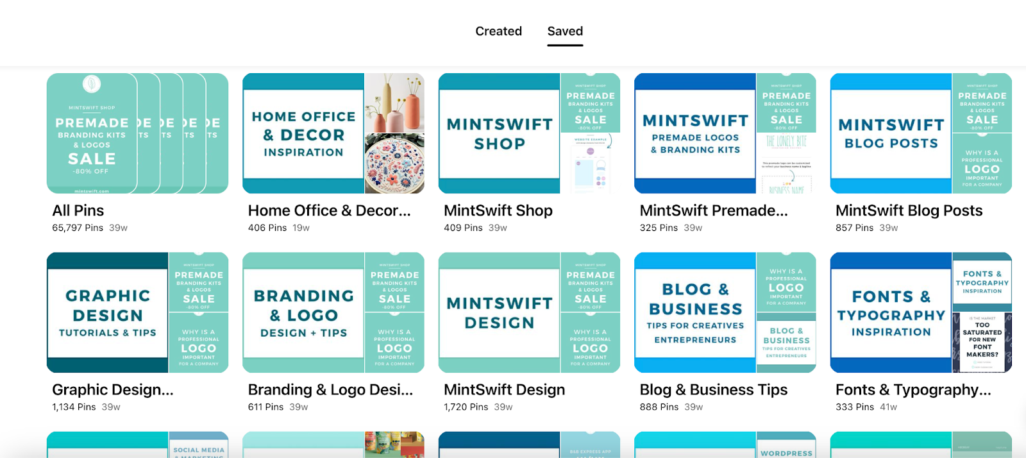Screen dimensions: 1026x458
Task: Click Blog & Business Tips title
Action: (x=714, y=389)
